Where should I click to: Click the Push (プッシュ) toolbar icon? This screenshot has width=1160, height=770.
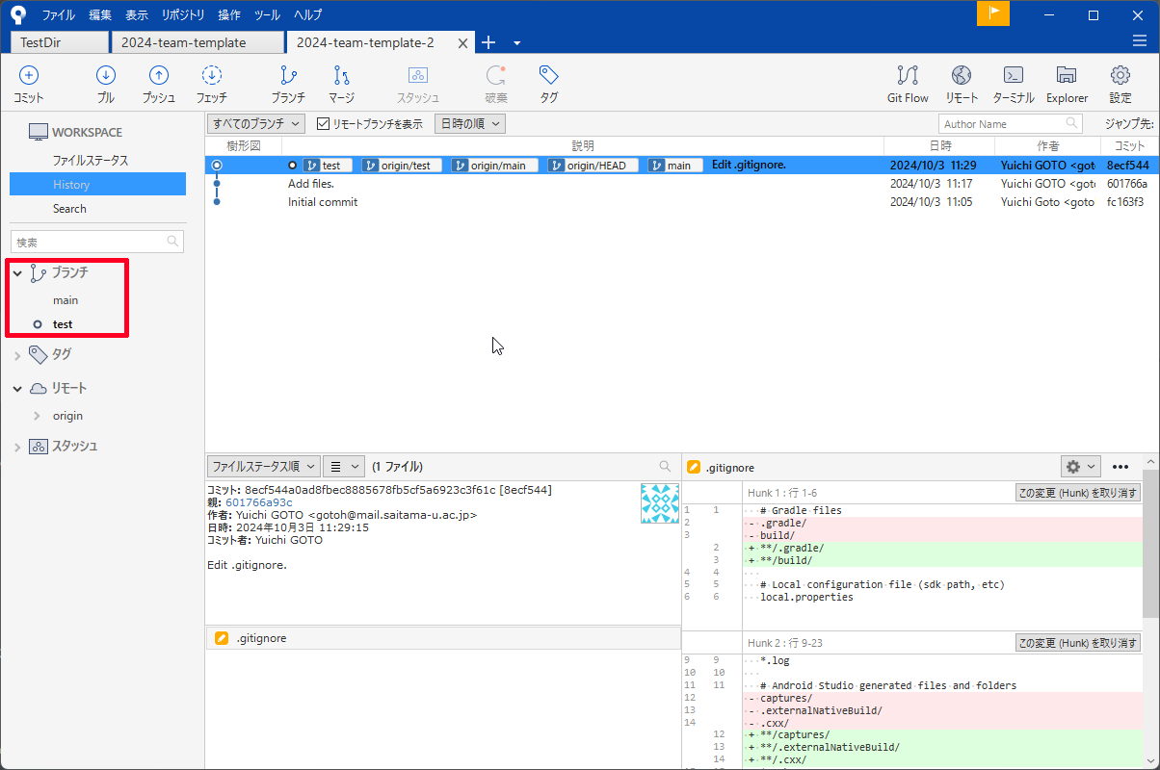(159, 75)
